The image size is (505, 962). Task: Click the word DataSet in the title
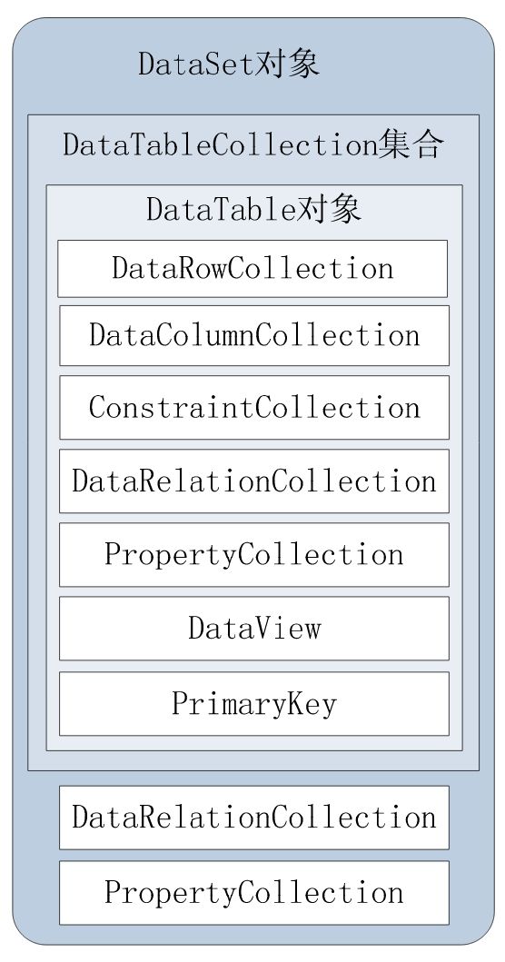point(196,64)
